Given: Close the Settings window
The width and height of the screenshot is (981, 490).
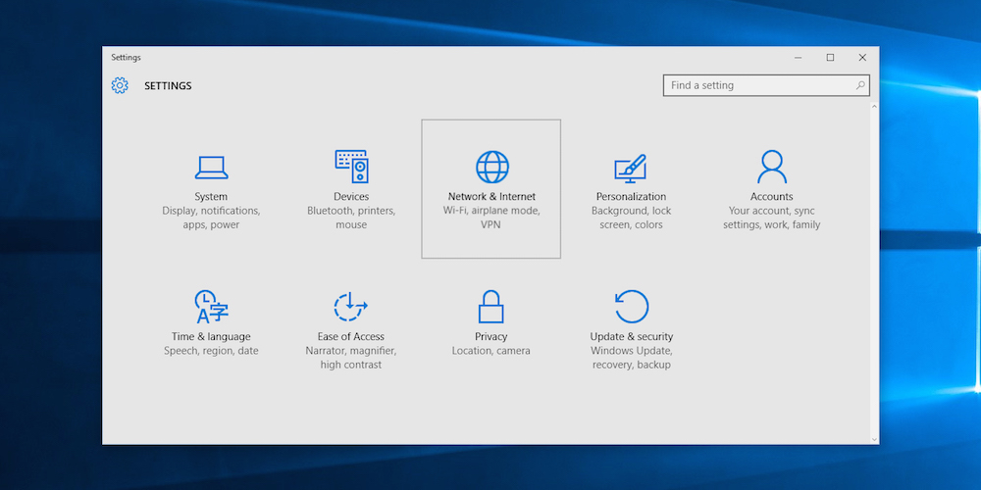Looking at the screenshot, I should (862, 58).
